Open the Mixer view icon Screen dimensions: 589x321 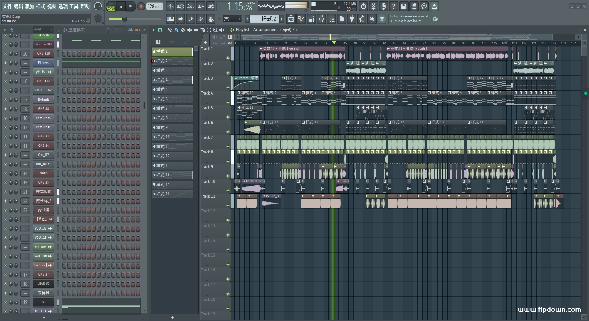click(321, 19)
